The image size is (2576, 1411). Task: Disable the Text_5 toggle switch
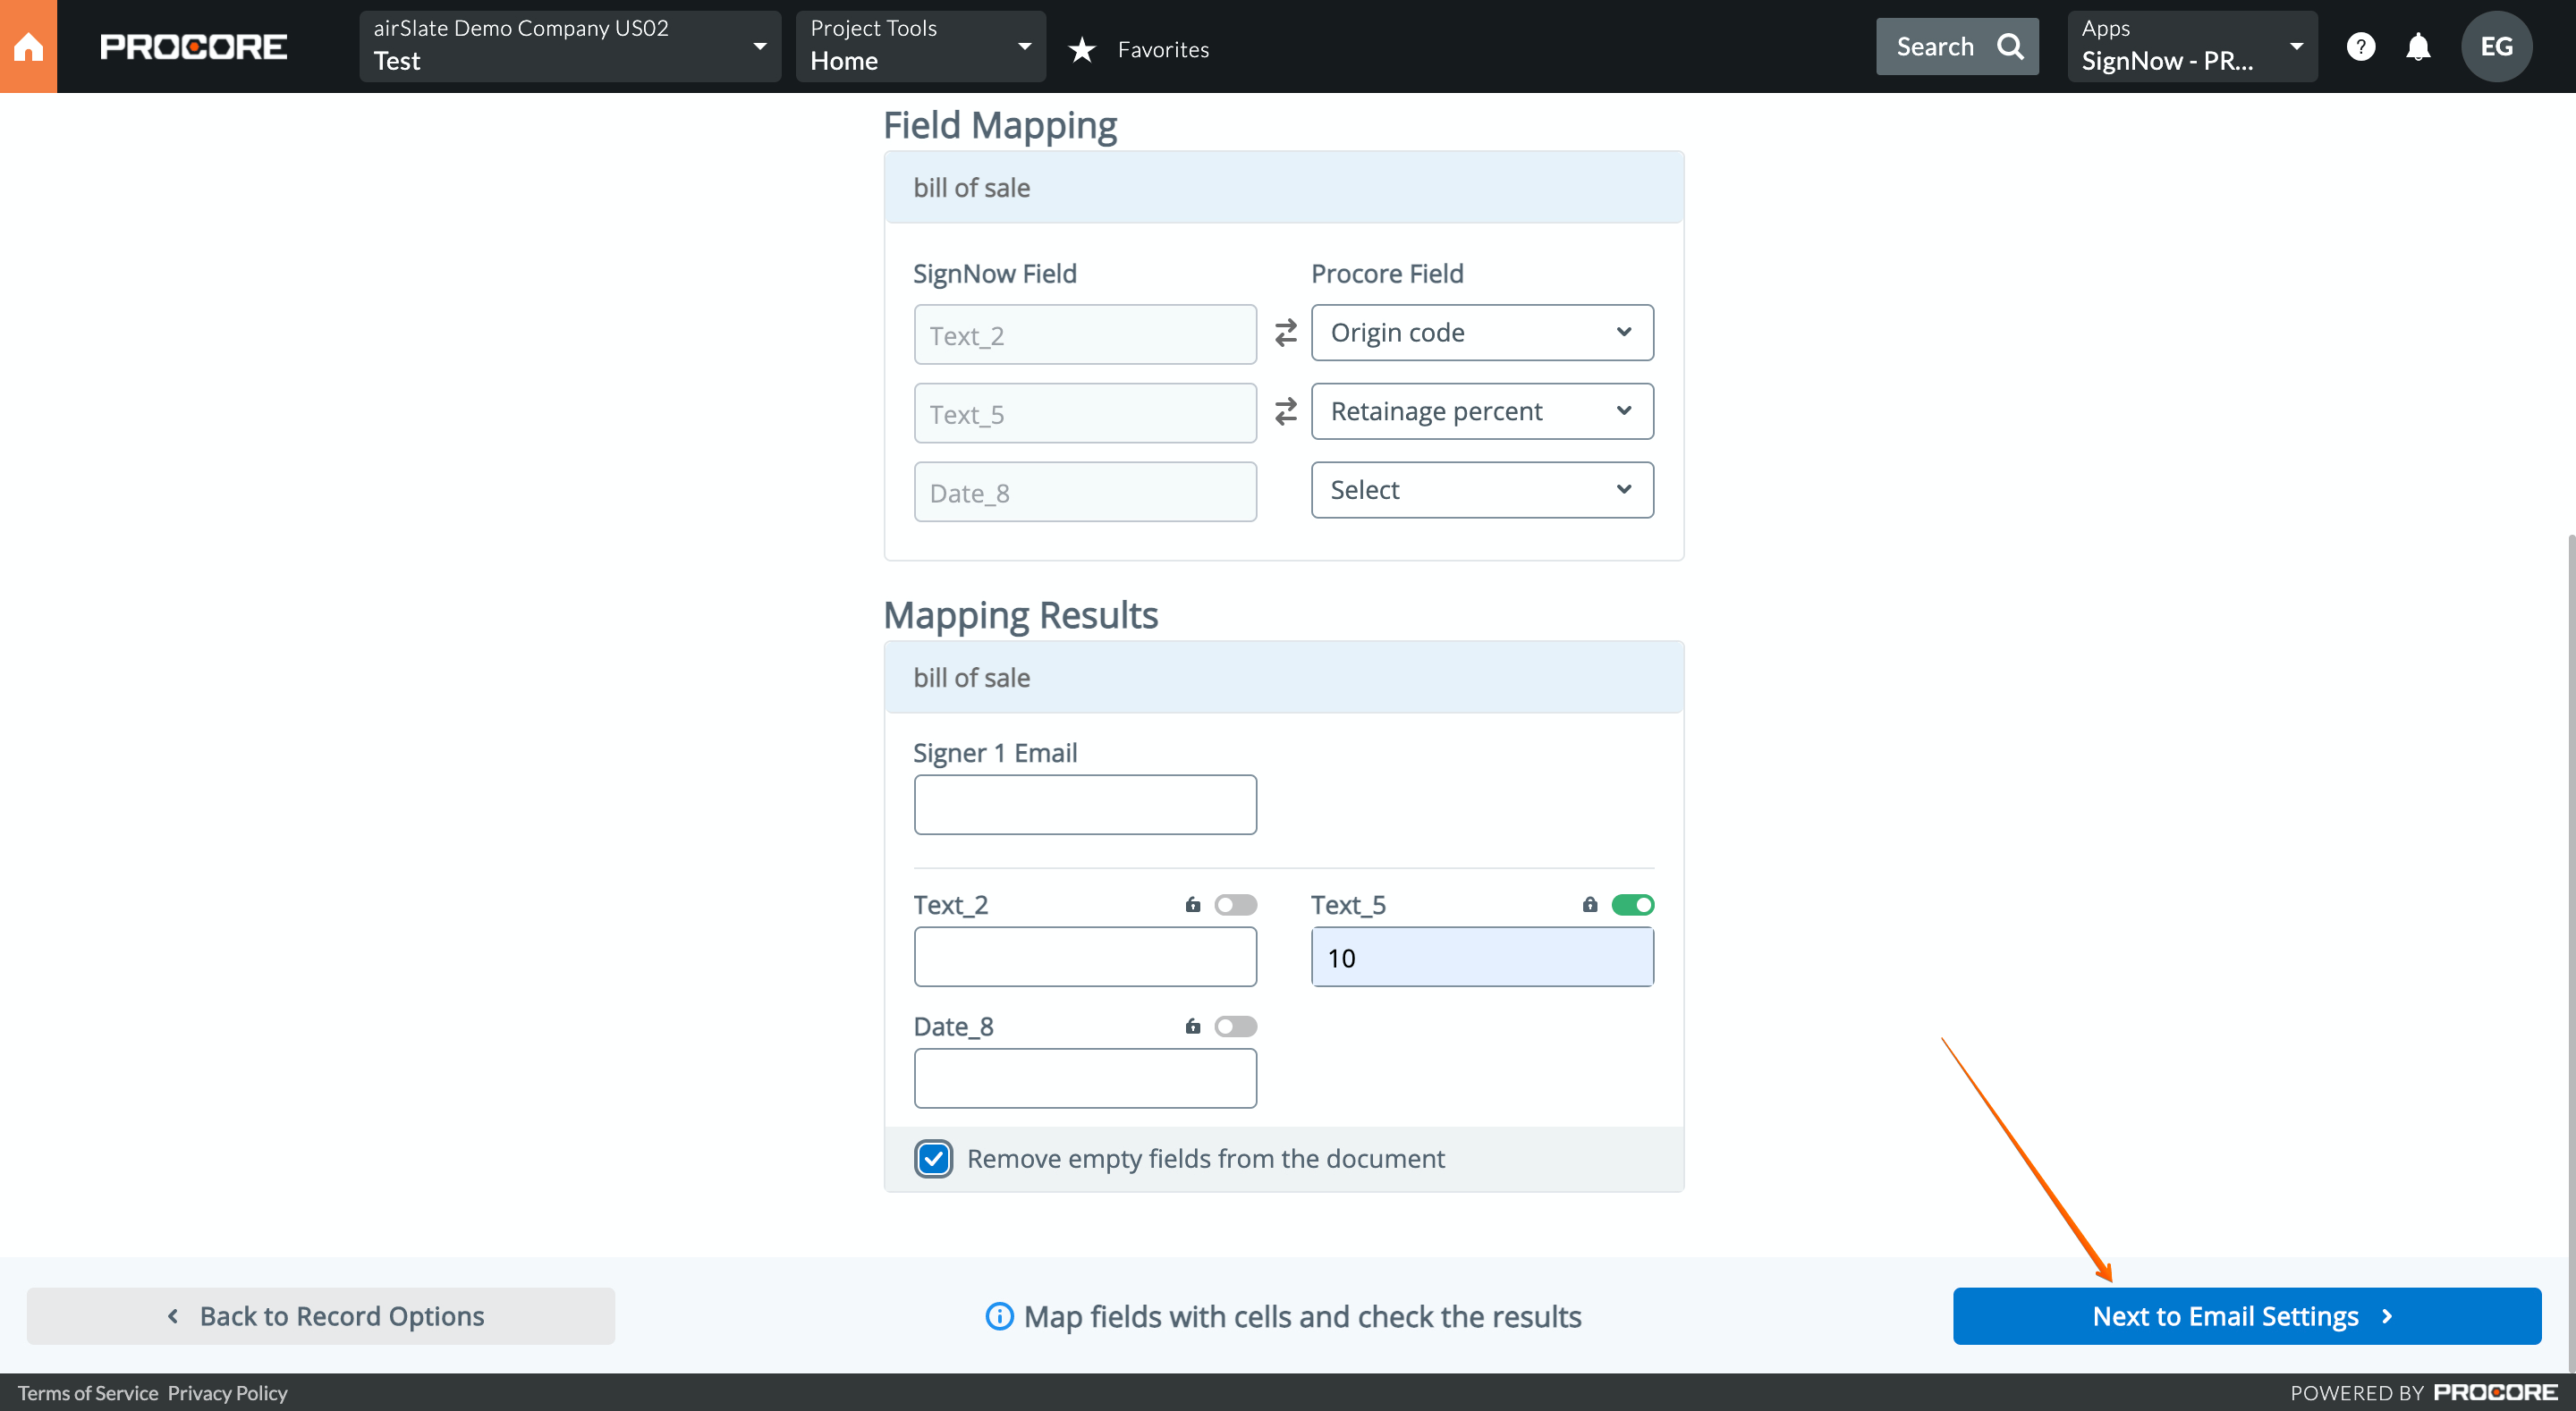(1632, 905)
